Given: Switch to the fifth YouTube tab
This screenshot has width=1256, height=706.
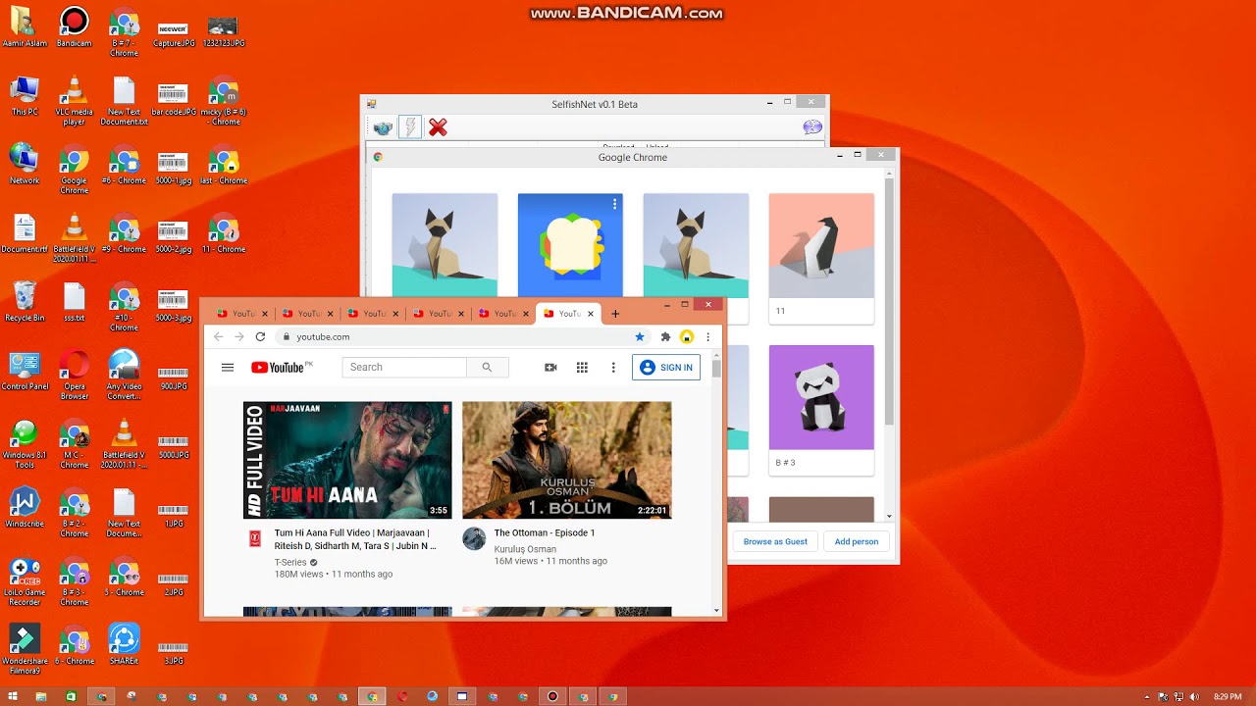Looking at the screenshot, I should click(503, 314).
